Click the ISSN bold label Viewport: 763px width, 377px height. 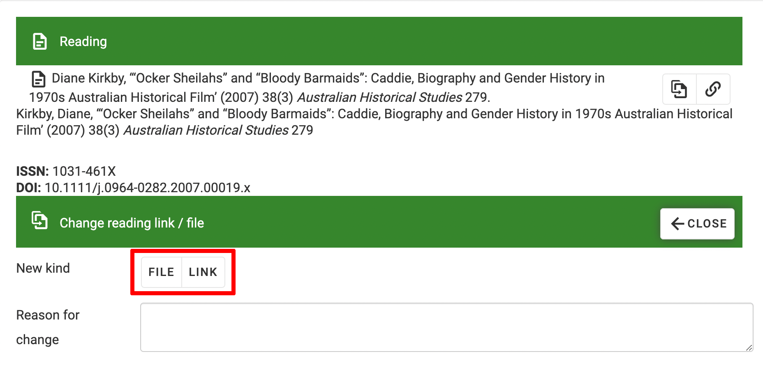coord(32,171)
